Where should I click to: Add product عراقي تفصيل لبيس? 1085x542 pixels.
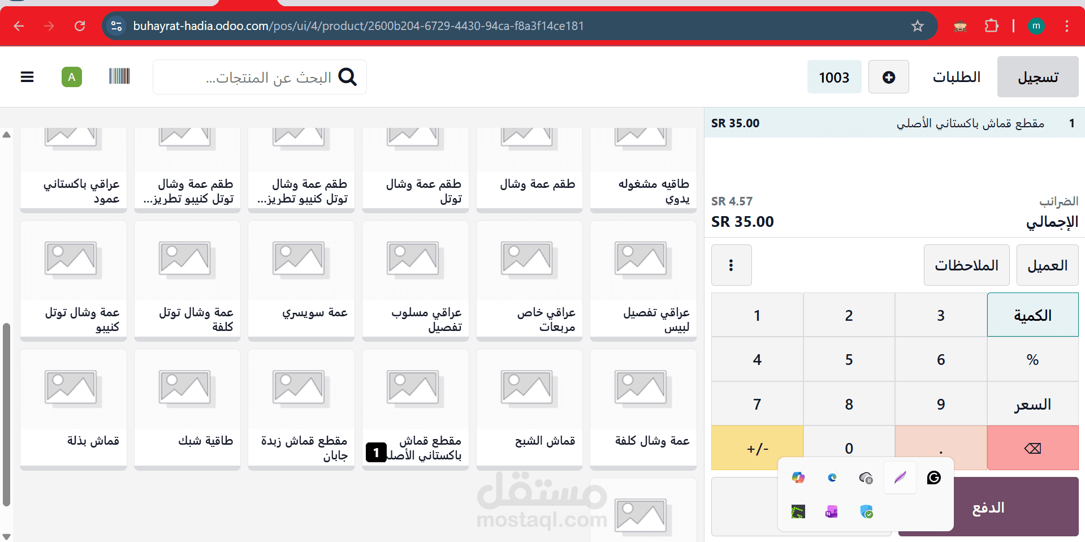(643, 281)
